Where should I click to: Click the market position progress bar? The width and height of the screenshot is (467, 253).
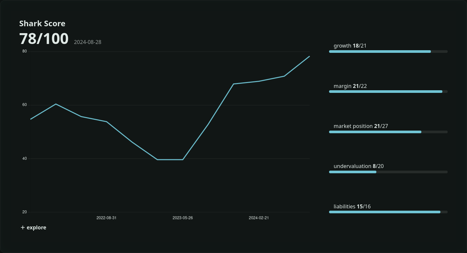click(388, 132)
